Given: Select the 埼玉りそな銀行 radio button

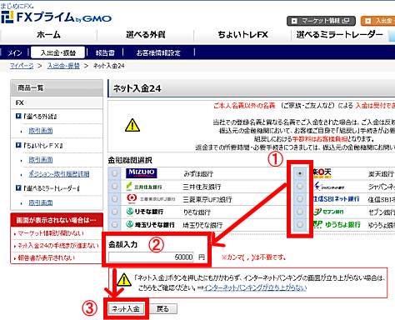Looking at the screenshot, I should tap(114, 224).
